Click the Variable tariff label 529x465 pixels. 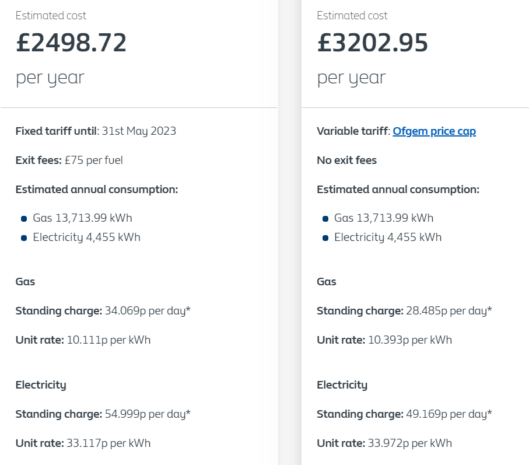click(x=353, y=131)
